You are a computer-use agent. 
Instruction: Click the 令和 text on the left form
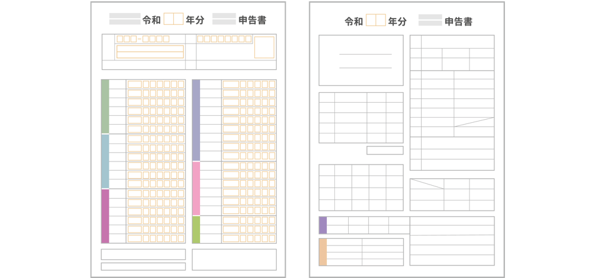click(152, 20)
